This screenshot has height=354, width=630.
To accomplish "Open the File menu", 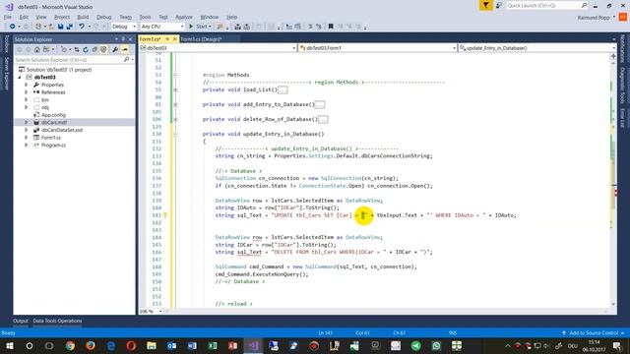I will (8, 17).
